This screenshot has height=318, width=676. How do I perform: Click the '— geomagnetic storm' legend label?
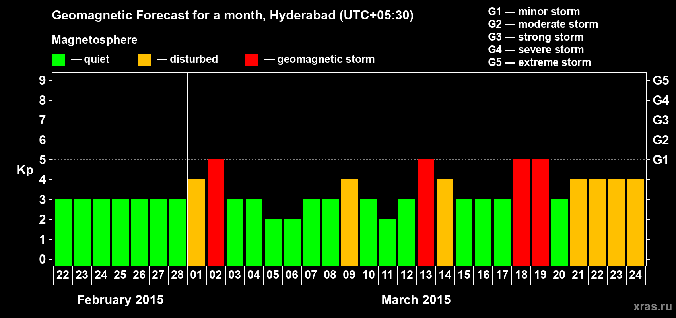click(x=319, y=59)
